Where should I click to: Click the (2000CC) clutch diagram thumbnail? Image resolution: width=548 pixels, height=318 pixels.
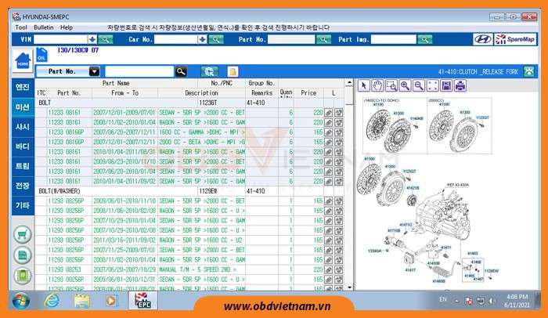click(x=460, y=125)
